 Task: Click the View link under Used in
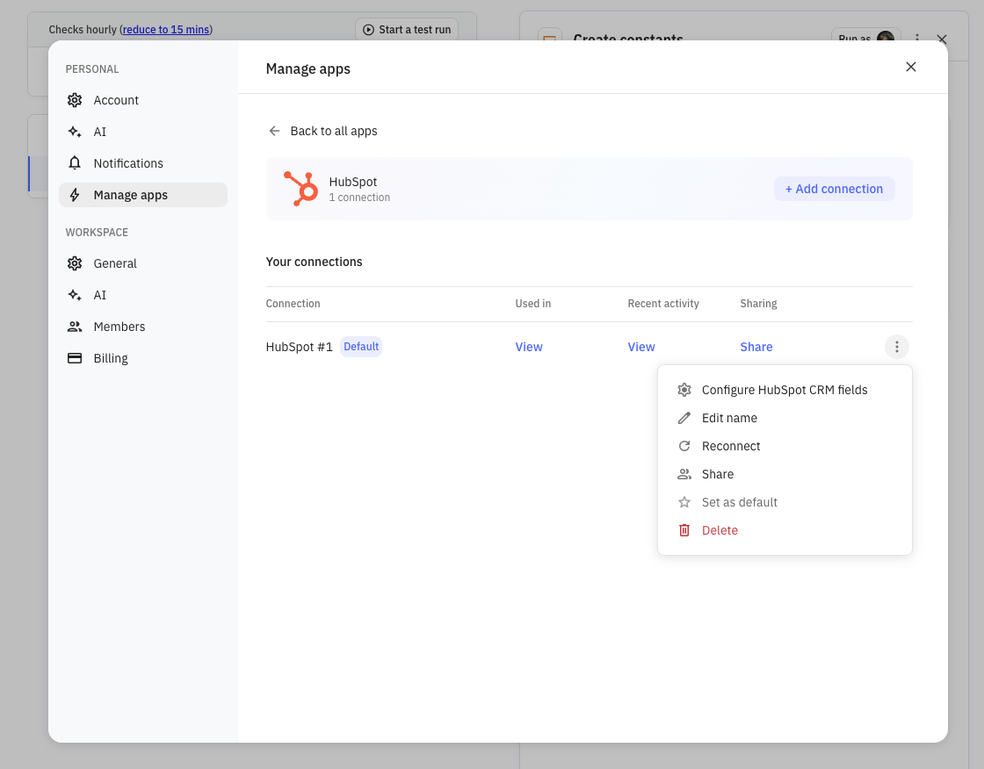coord(529,347)
